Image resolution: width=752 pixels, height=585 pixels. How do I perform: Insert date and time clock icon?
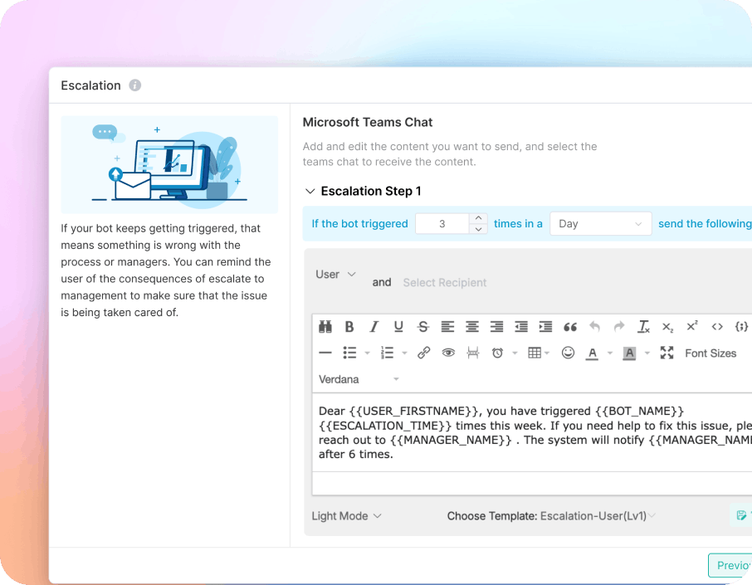(x=497, y=353)
